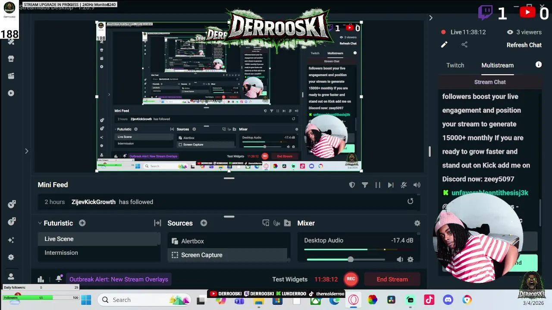Click the Refresh Chat button
This screenshot has width=552, height=310.
tap(524, 45)
